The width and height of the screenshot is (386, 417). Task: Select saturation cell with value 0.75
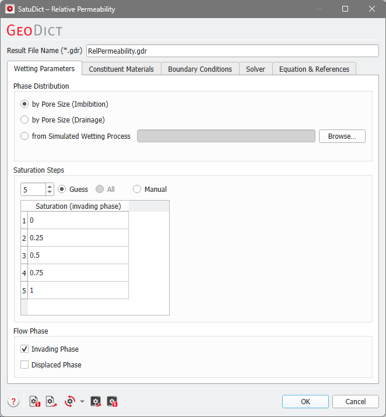(78, 273)
